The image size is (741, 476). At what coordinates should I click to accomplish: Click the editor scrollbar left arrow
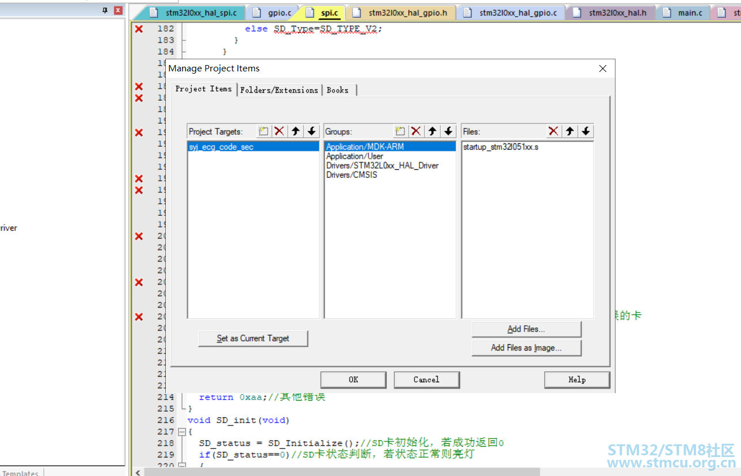[x=138, y=472]
